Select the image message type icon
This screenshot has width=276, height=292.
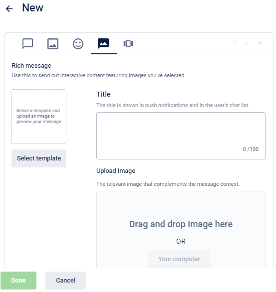tap(53, 44)
